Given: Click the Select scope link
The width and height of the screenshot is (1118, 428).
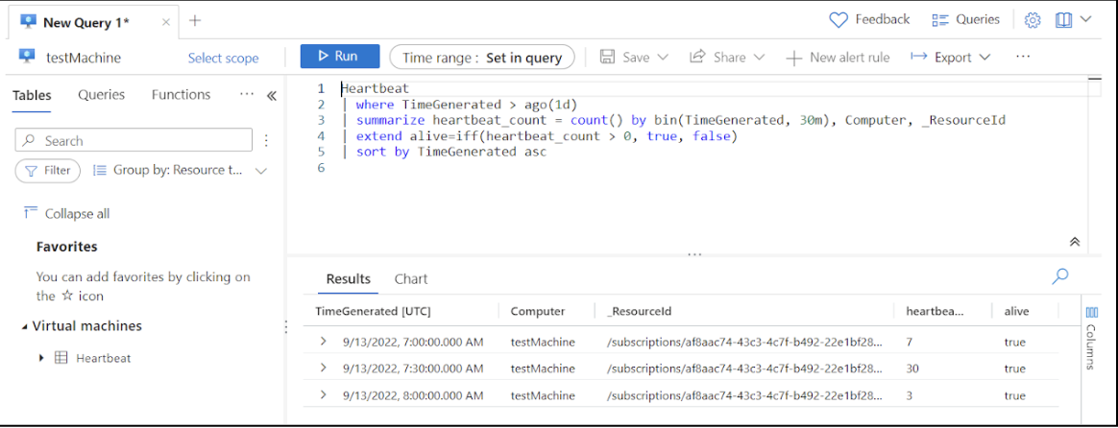Looking at the screenshot, I should pyautogui.click(x=223, y=59).
